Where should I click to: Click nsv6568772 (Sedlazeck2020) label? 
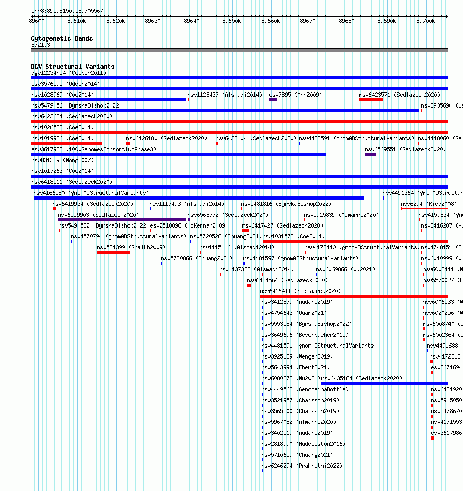click(x=228, y=215)
